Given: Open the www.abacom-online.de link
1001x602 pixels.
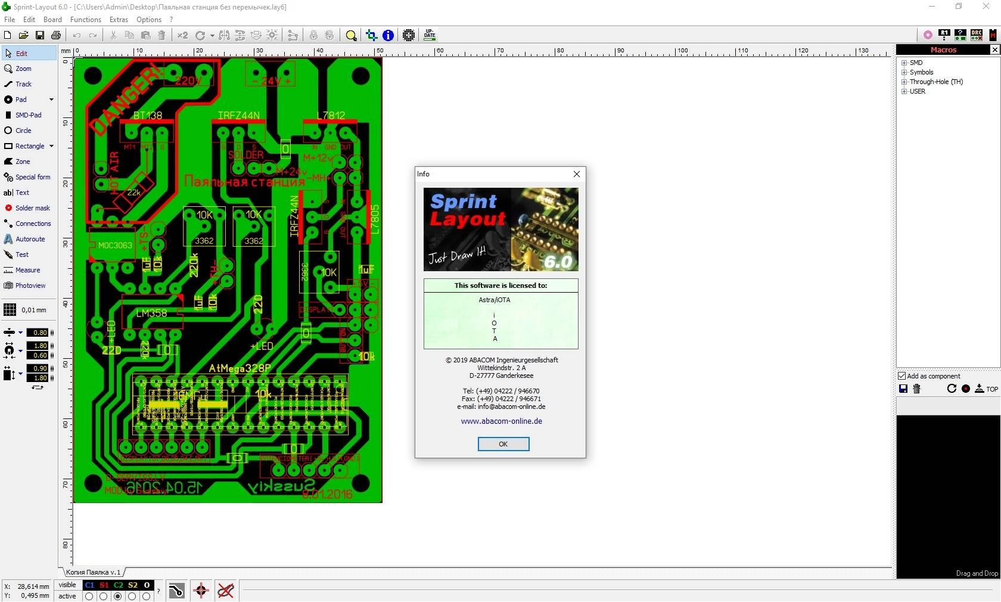Looking at the screenshot, I should [501, 421].
